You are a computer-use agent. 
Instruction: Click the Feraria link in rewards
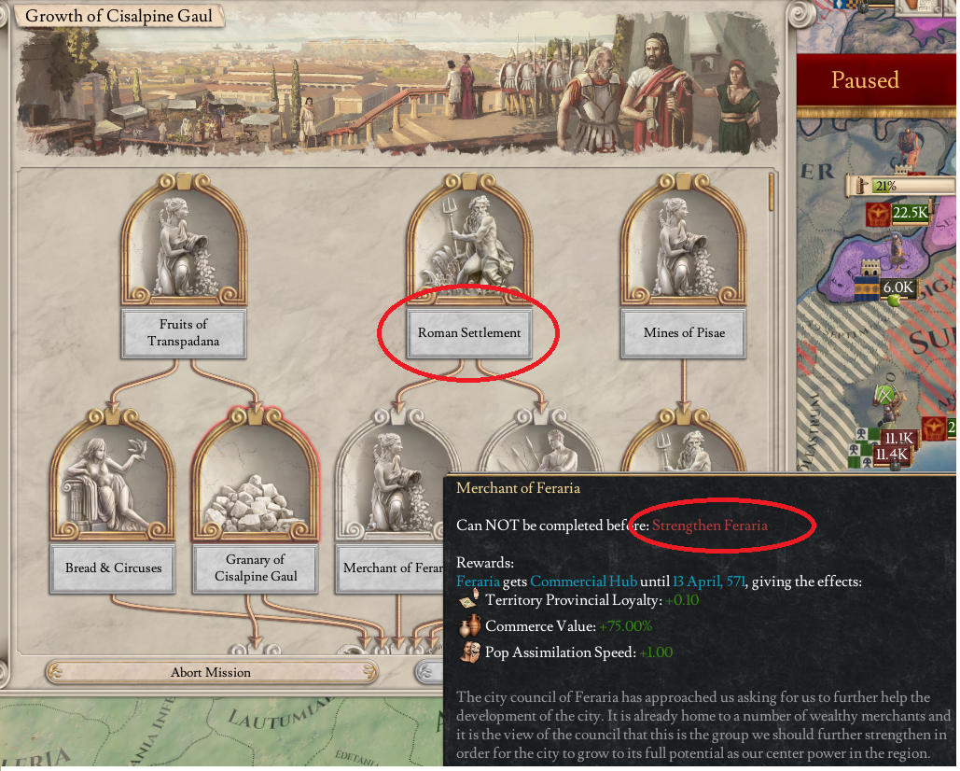[478, 582]
